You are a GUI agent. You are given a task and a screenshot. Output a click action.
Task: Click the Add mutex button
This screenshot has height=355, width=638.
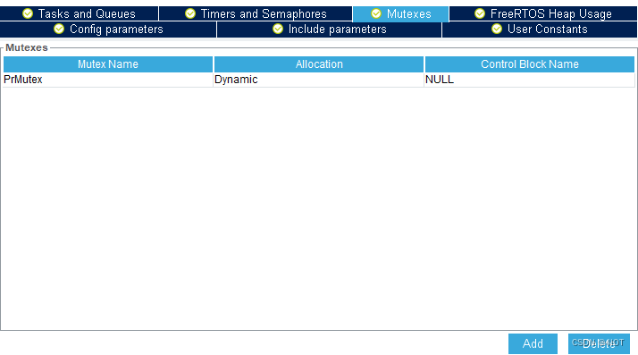coord(533,343)
